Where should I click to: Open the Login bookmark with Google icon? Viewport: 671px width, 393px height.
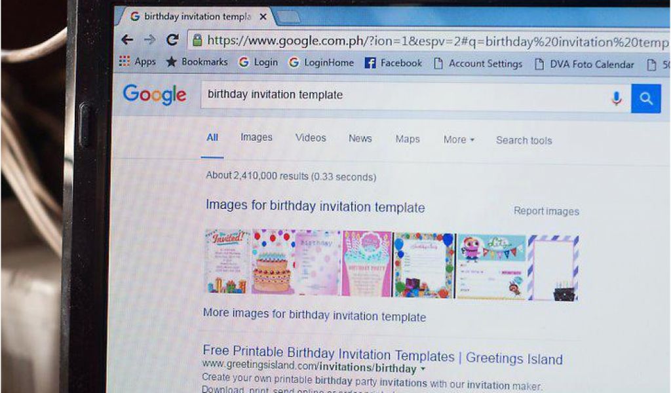[x=258, y=62]
